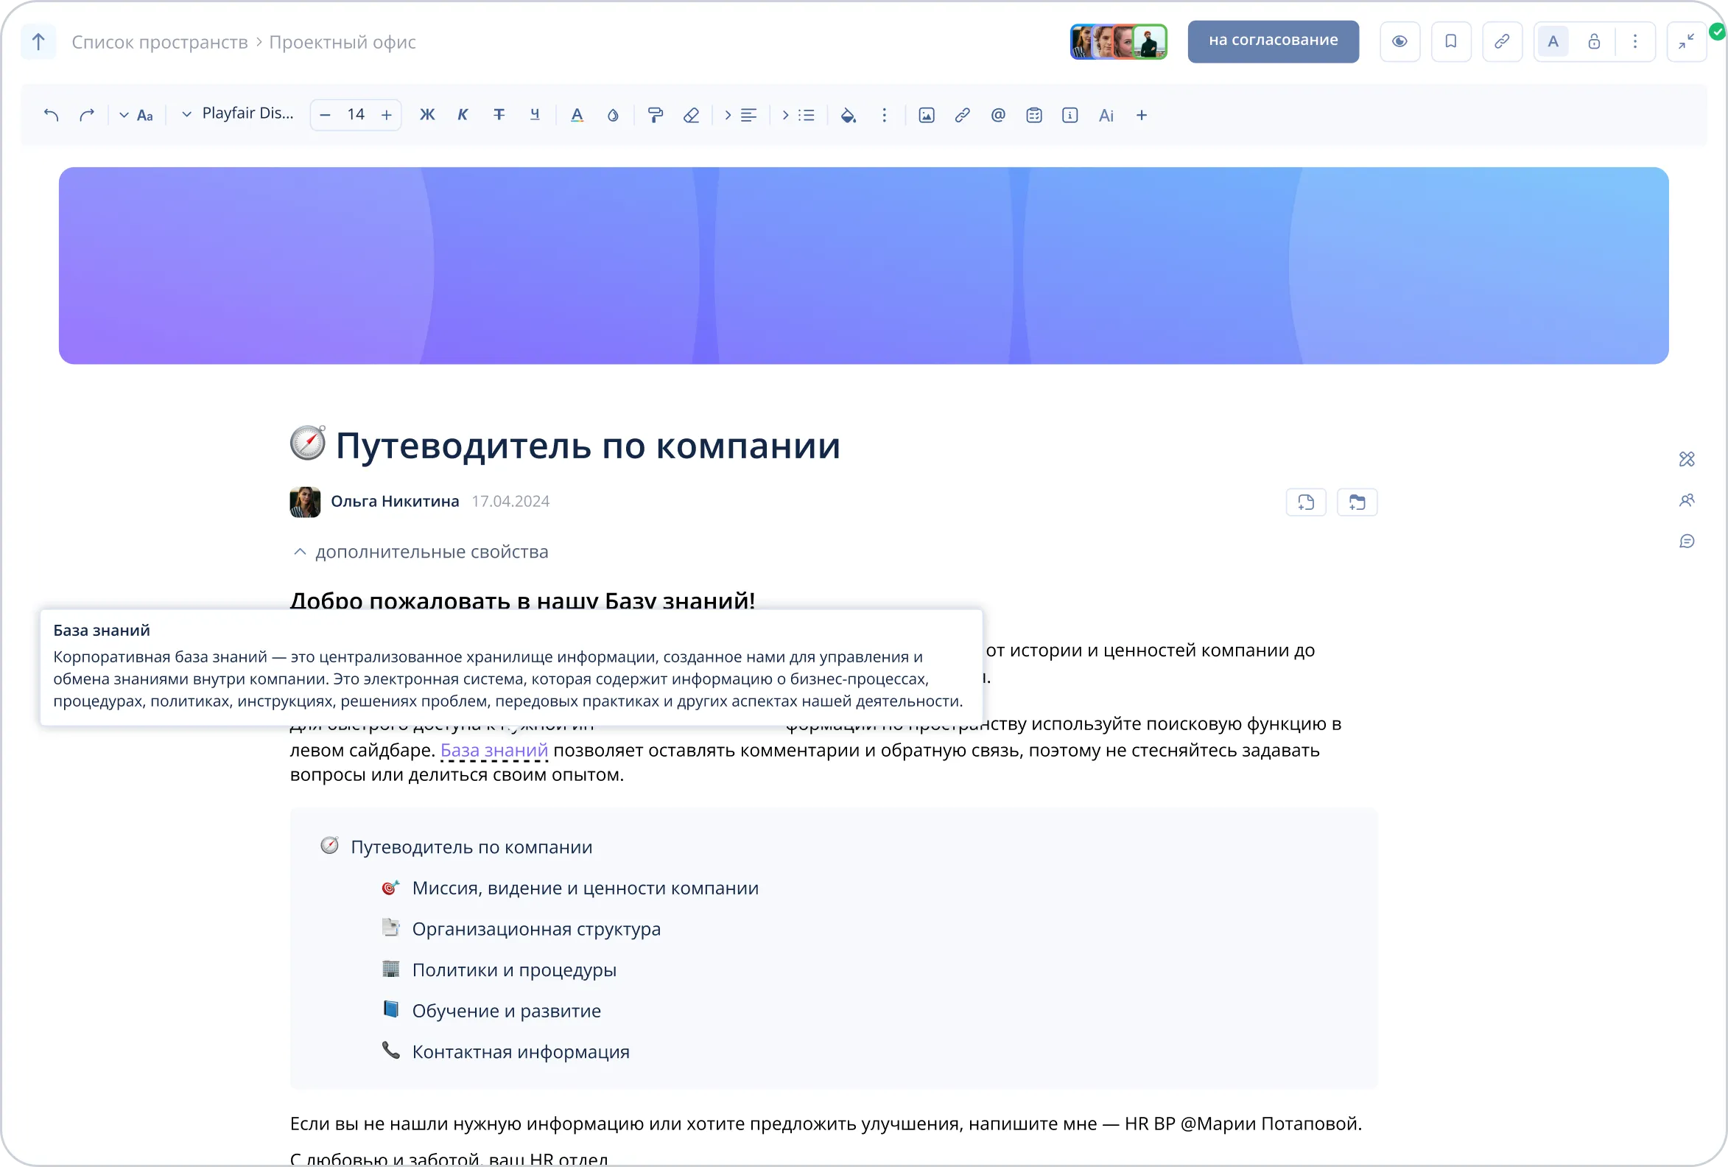This screenshot has height=1167, width=1728.
Task: Toggle bold Ж formatting
Action: pyautogui.click(x=426, y=115)
